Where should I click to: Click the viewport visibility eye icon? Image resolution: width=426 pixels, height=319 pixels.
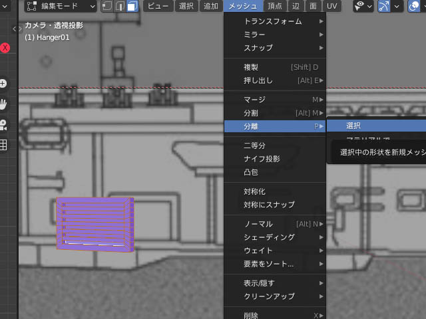coord(359,6)
